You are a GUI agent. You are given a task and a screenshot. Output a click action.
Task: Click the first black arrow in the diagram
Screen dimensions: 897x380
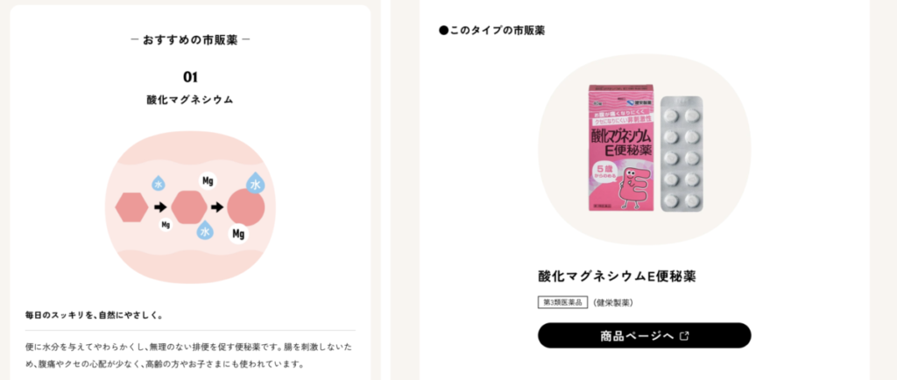pos(161,207)
